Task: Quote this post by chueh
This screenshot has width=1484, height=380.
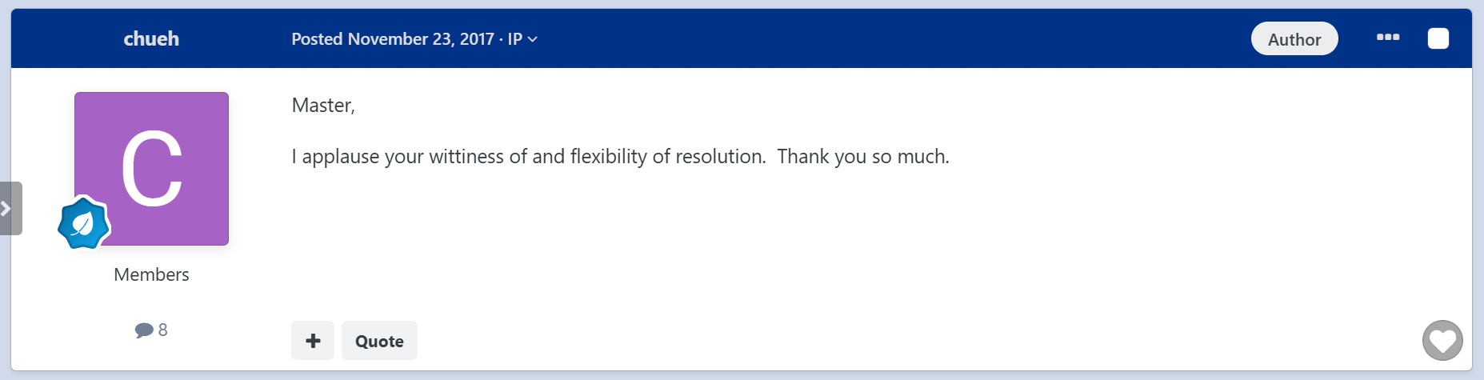Action: (379, 341)
